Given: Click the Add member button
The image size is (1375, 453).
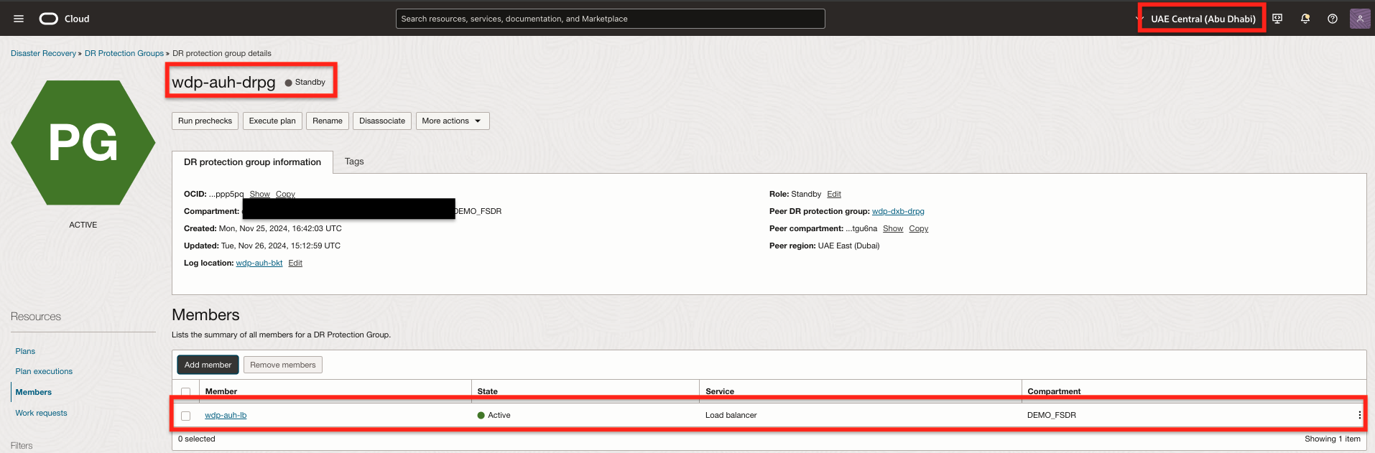Looking at the screenshot, I should coord(208,365).
